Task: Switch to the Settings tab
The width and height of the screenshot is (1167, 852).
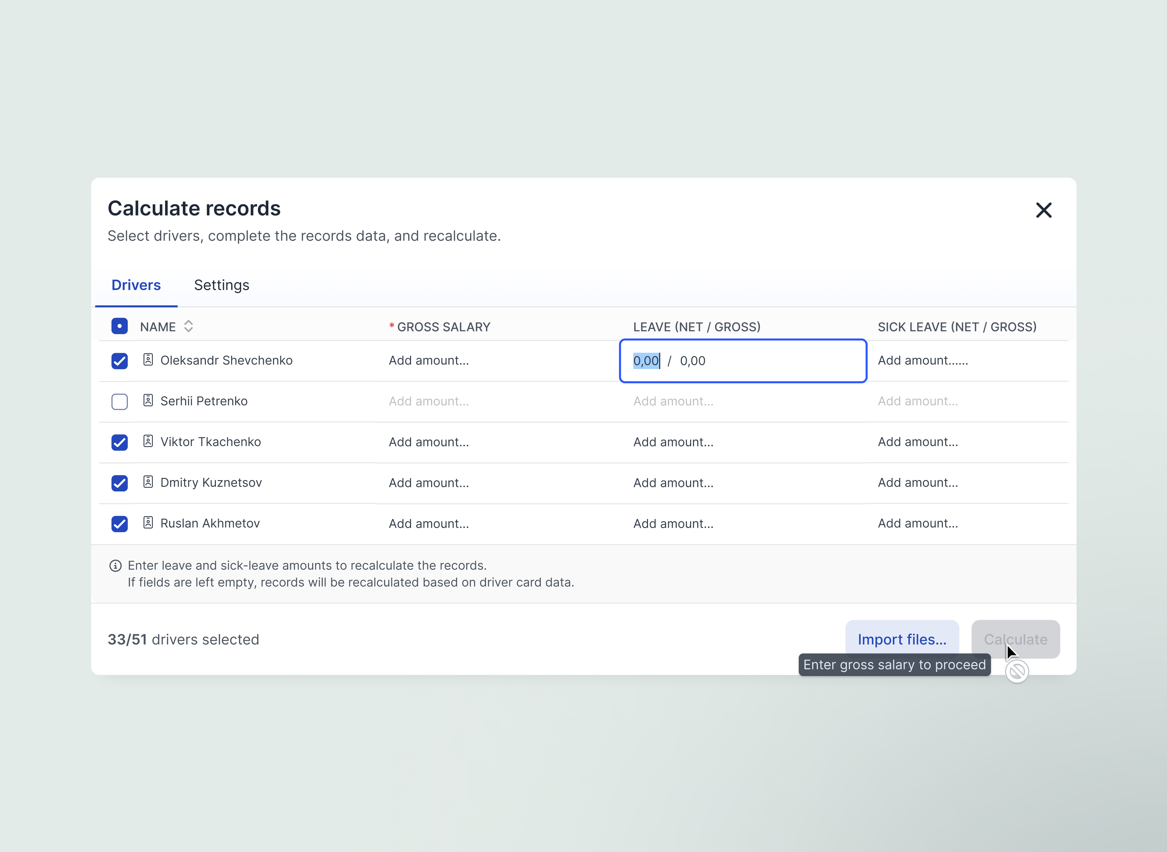Action: [x=221, y=285]
